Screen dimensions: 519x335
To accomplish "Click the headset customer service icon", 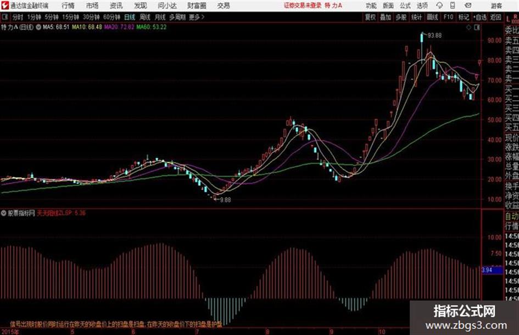I will point(439,6).
